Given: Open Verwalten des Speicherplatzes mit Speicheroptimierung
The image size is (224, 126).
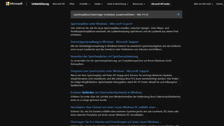Looking at the screenshot, I should [x=104, y=56].
